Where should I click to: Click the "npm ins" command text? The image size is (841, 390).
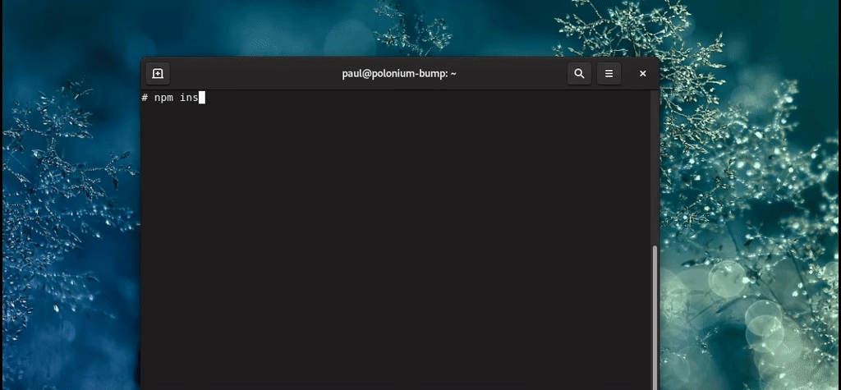pos(177,98)
